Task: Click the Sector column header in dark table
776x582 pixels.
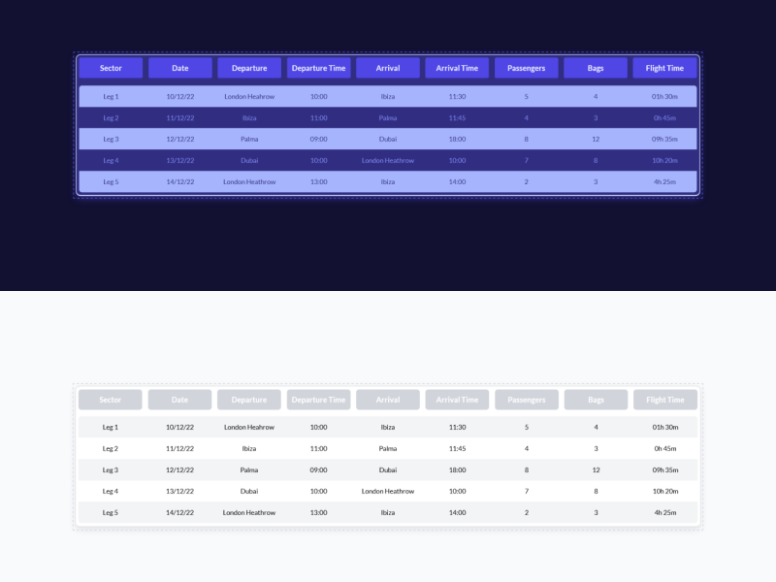Action: point(112,68)
